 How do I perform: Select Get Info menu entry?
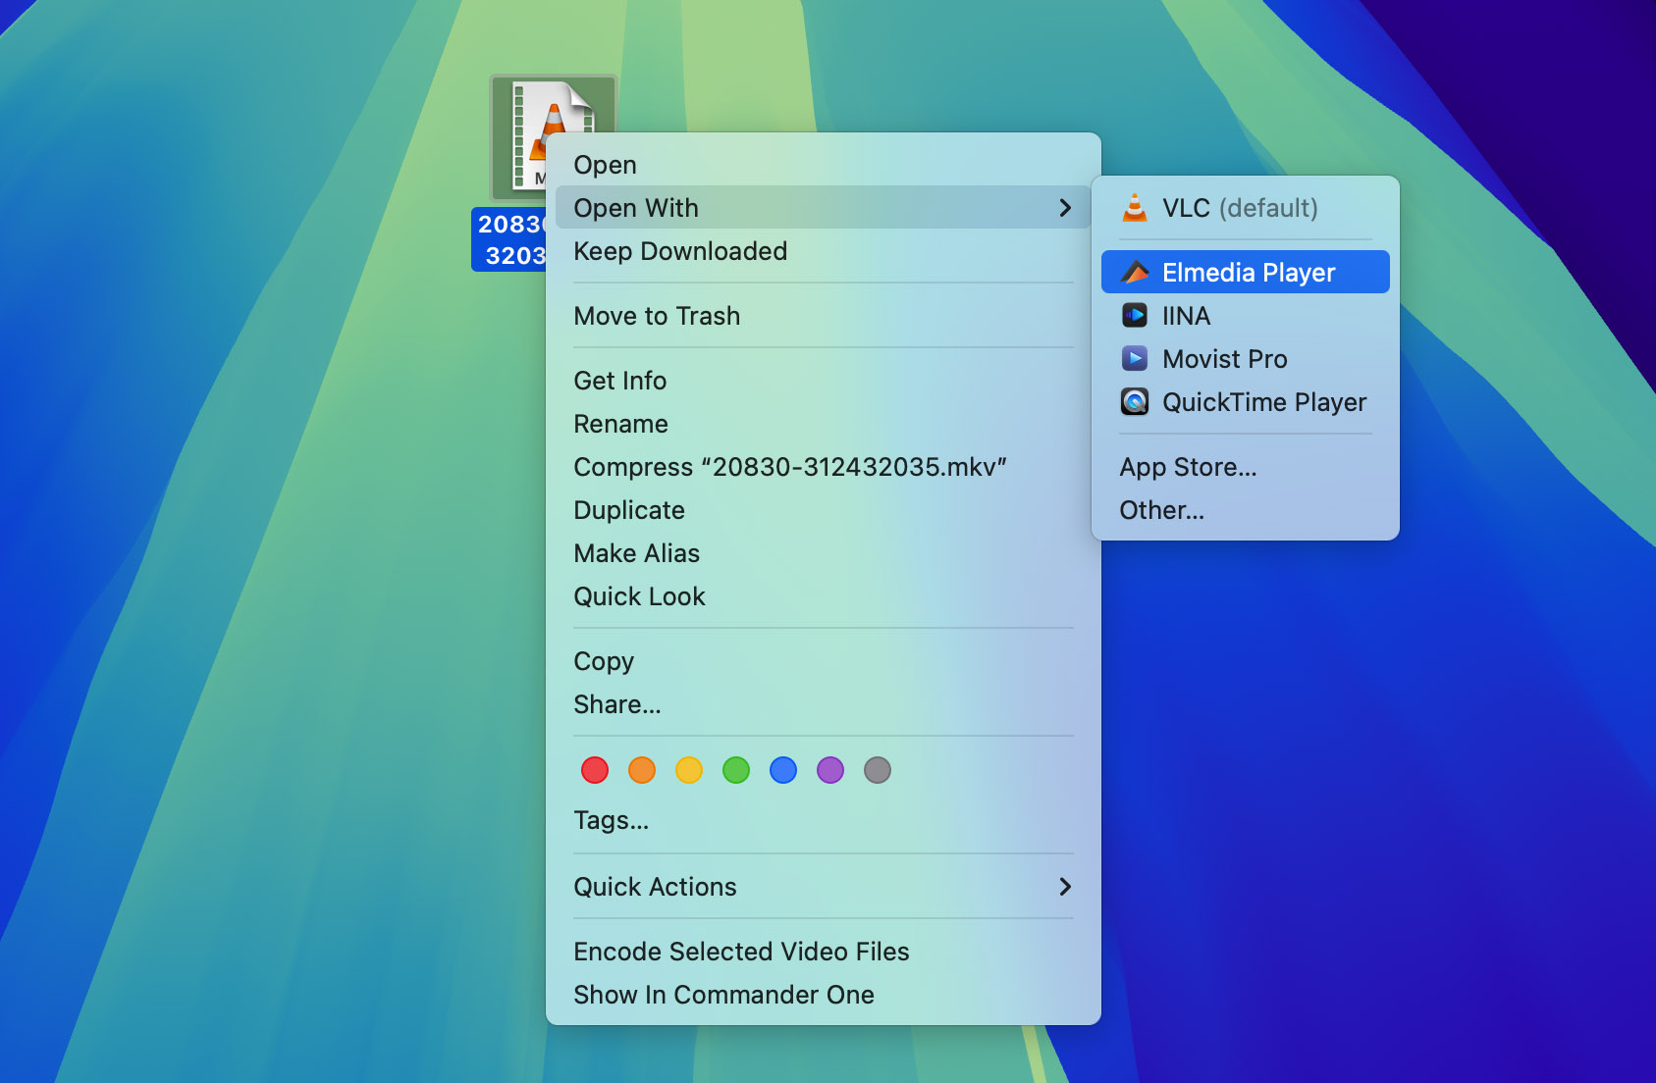(x=620, y=381)
